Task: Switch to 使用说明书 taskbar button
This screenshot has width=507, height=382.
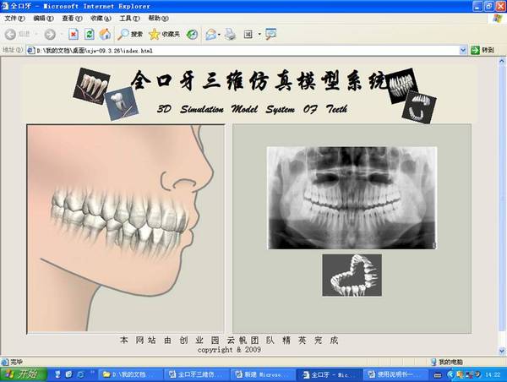Action: click(x=395, y=374)
